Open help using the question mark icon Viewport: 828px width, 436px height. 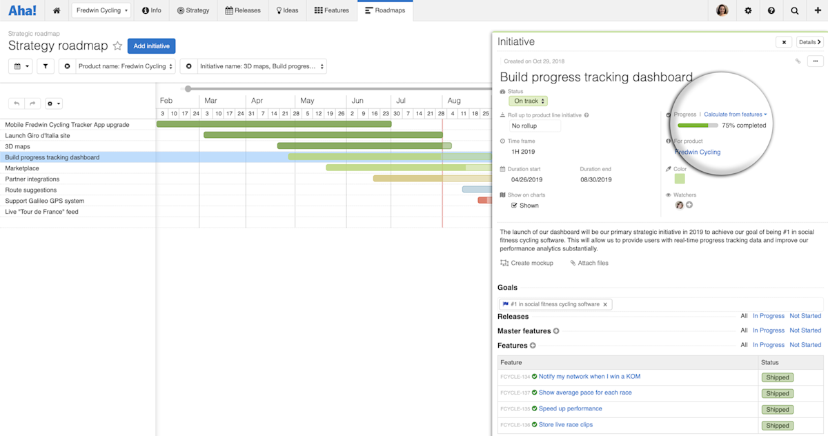771,10
